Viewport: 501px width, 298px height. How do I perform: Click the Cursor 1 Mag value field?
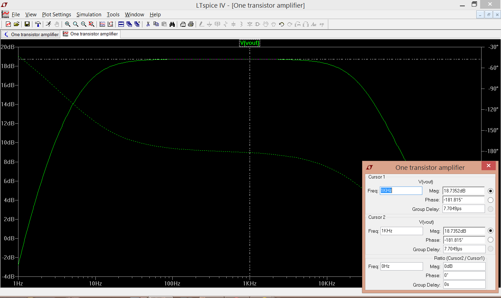(x=463, y=191)
